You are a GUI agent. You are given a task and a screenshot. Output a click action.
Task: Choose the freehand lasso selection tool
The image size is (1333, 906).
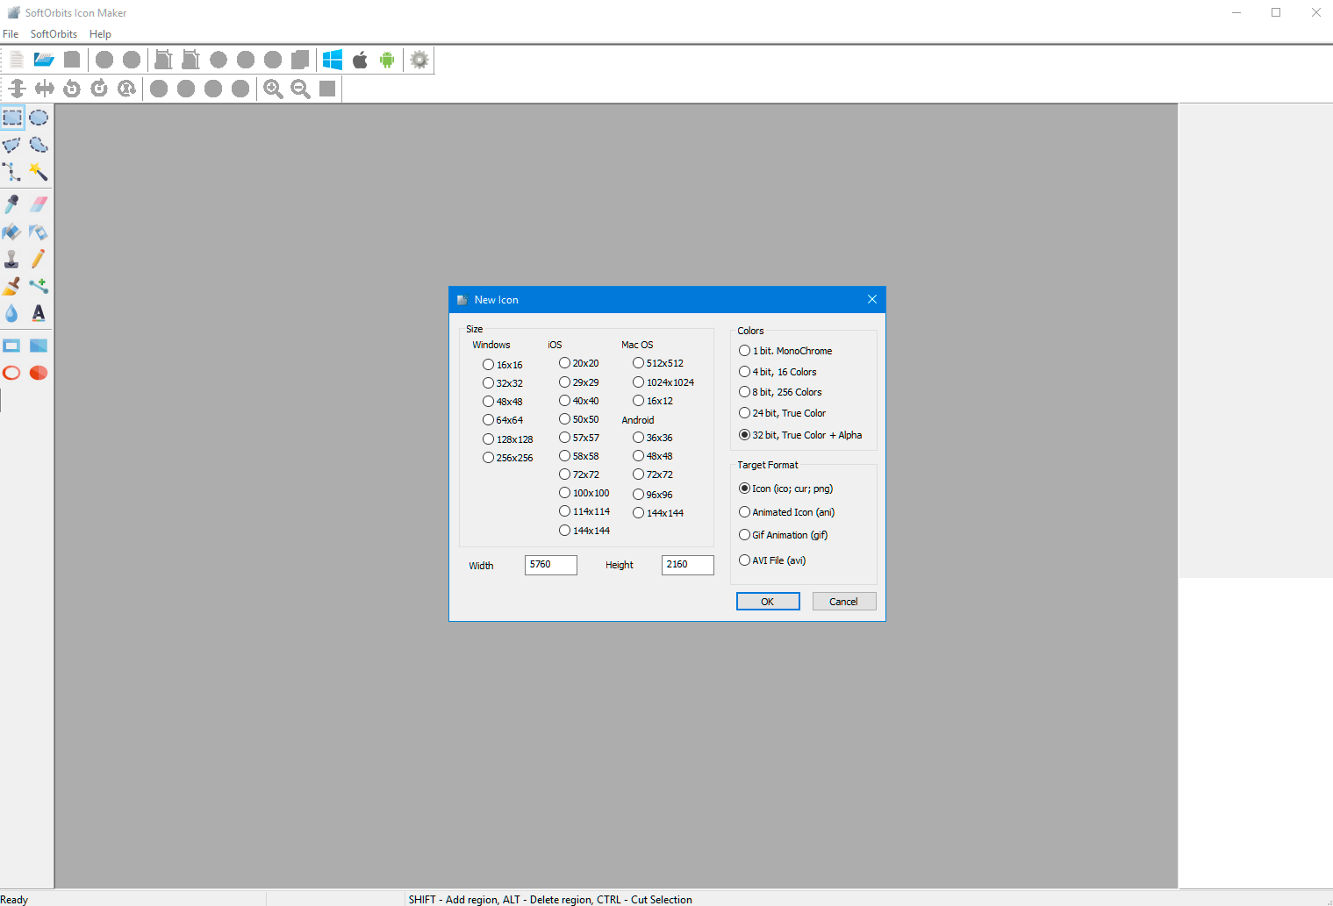[39, 145]
